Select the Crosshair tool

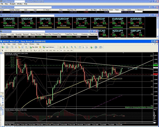click(x=6, y=51)
